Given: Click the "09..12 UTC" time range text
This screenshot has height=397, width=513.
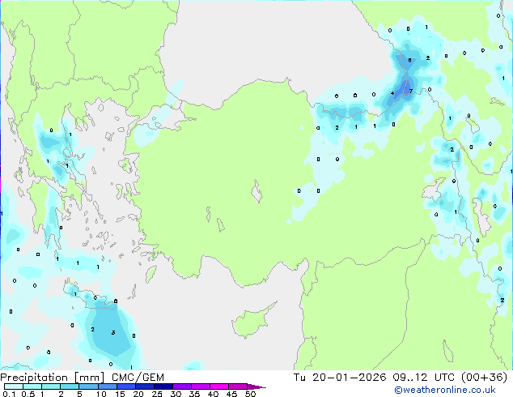Looking at the screenshot, I should (x=423, y=378).
